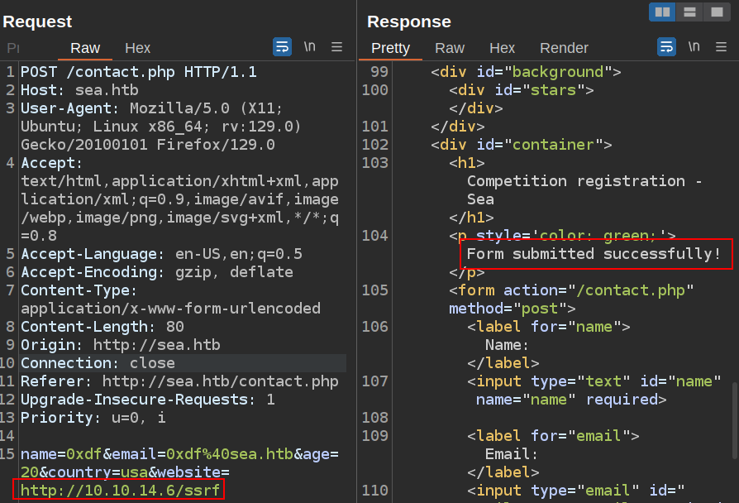Click the POST /contact.php request line
This screenshot has width=739, height=503.
click(138, 72)
